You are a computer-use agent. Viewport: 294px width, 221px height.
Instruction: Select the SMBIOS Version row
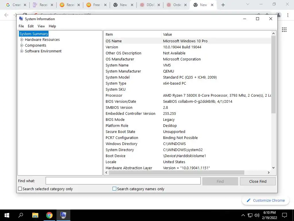188,108
